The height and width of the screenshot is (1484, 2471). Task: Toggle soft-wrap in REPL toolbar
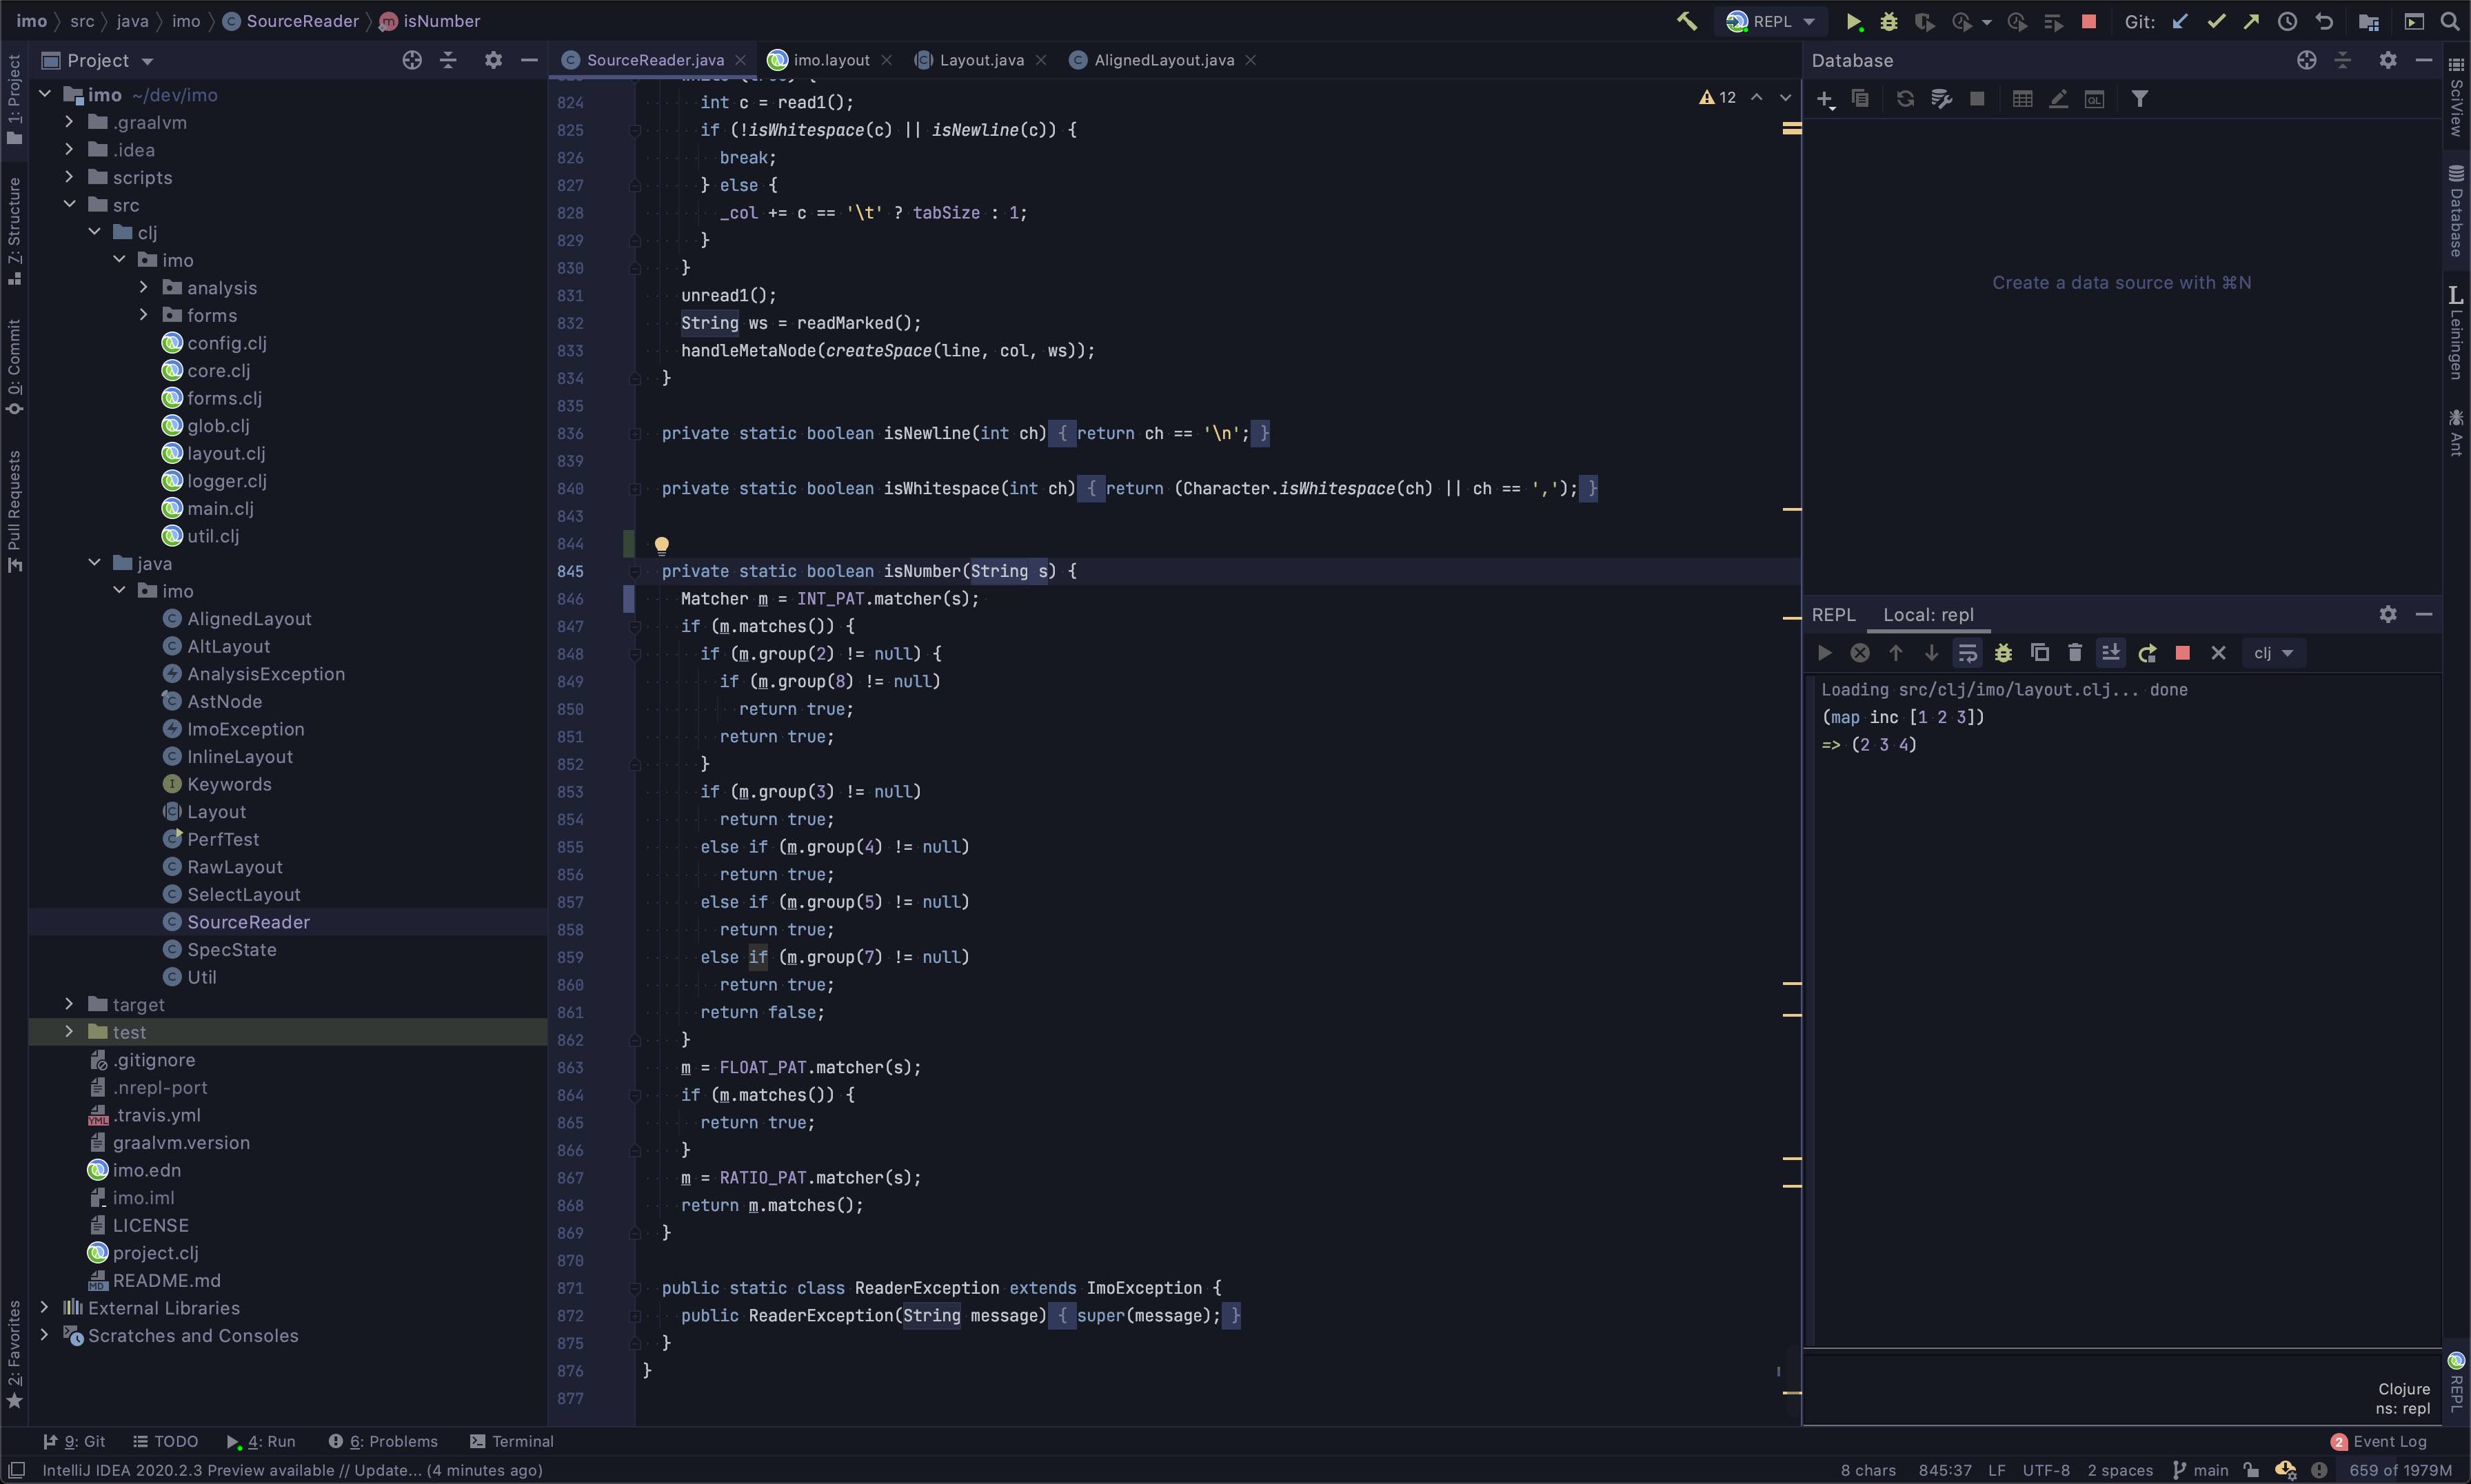click(1967, 653)
